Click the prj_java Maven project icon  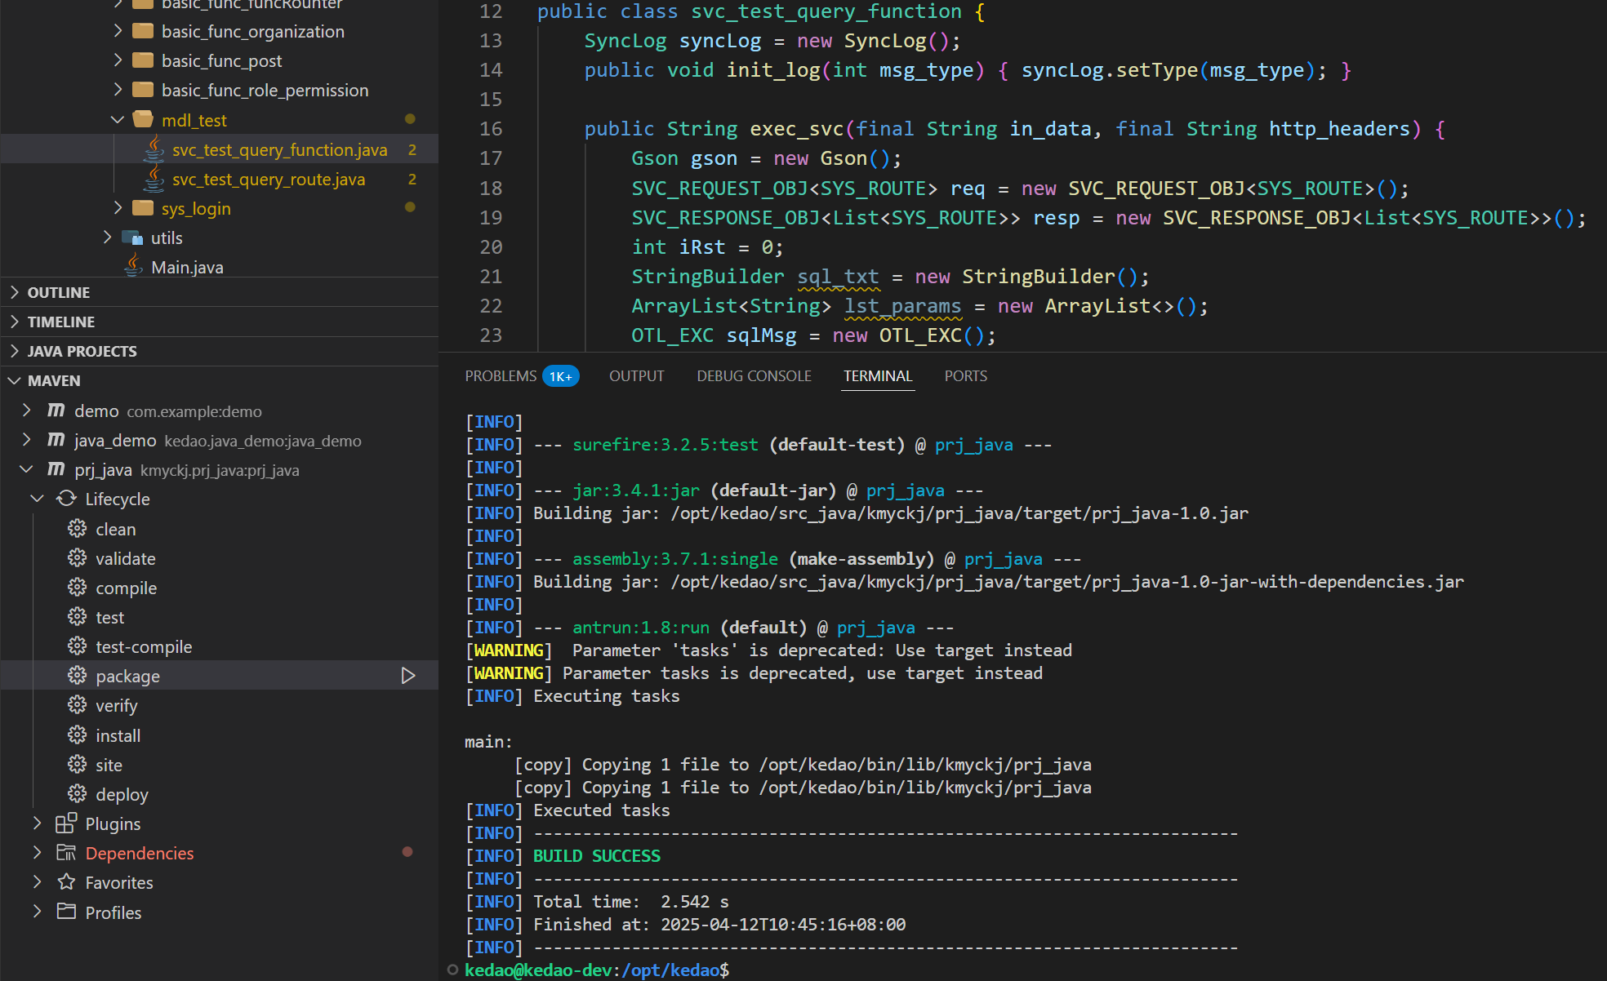(56, 469)
